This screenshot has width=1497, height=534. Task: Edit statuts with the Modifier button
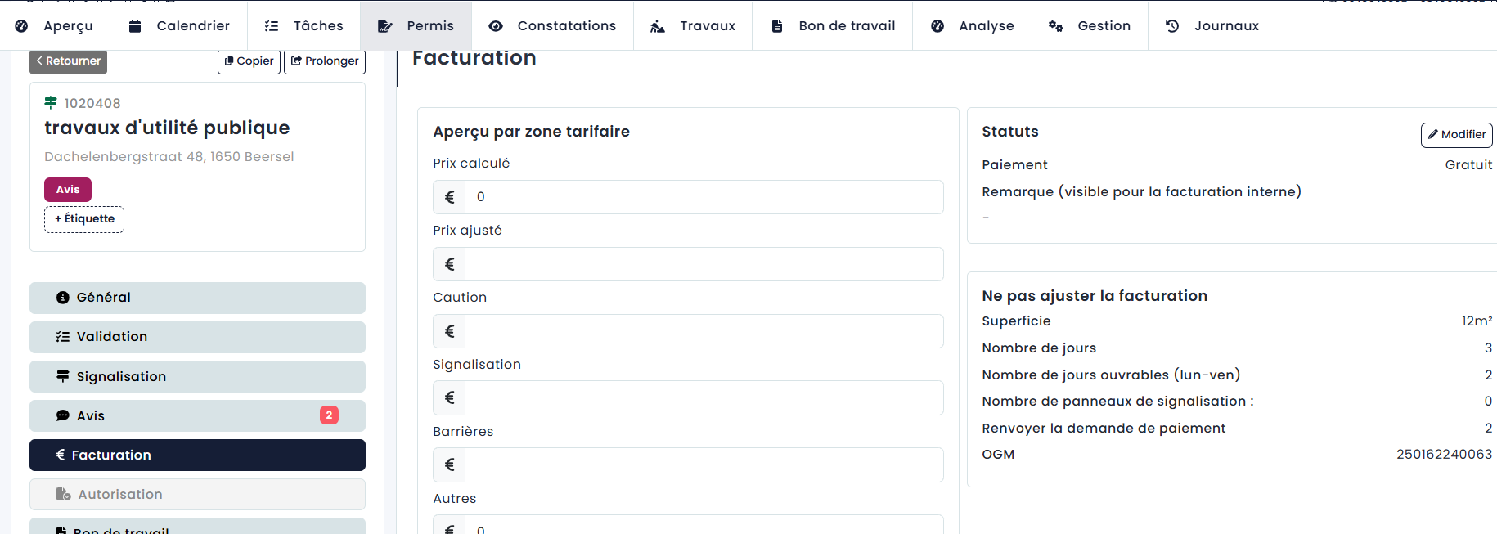point(1456,135)
